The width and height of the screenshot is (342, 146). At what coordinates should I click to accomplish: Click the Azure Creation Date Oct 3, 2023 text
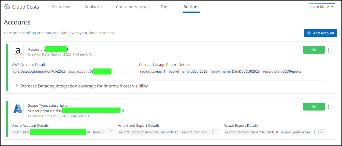[x=59, y=116]
